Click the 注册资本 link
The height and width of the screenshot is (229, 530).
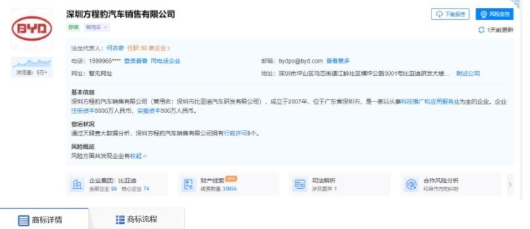[x=82, y=111]
